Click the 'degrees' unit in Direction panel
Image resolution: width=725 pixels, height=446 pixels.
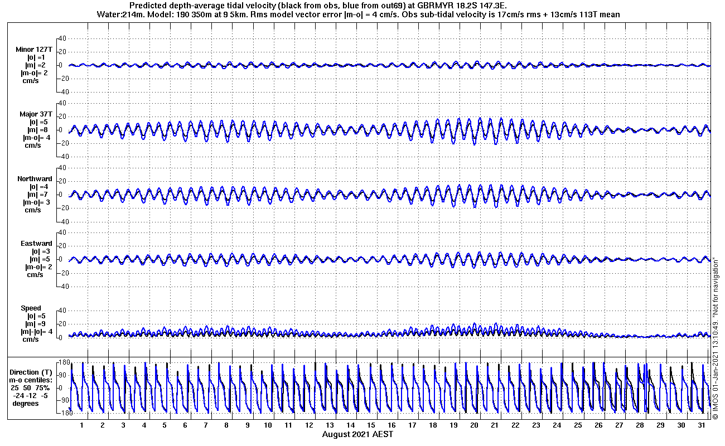click(26, 404)
